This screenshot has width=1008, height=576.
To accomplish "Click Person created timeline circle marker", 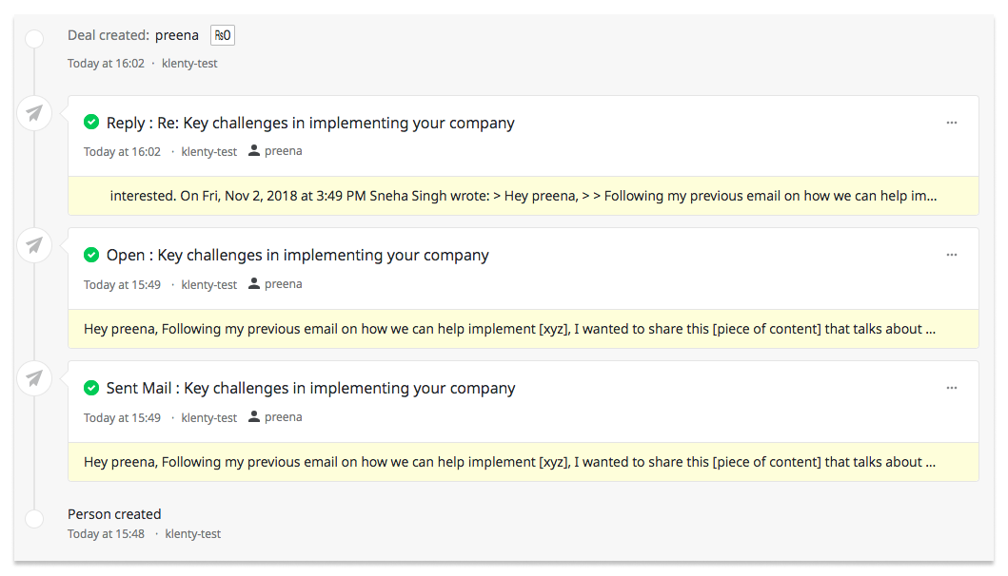I will click(34, 519).
